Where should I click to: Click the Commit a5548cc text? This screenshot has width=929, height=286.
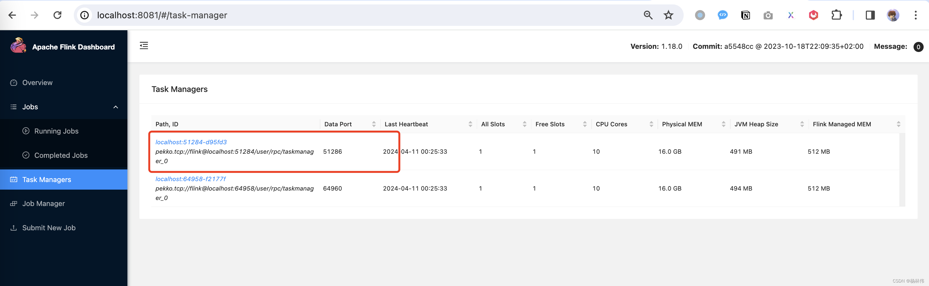(x=778, y=47)
